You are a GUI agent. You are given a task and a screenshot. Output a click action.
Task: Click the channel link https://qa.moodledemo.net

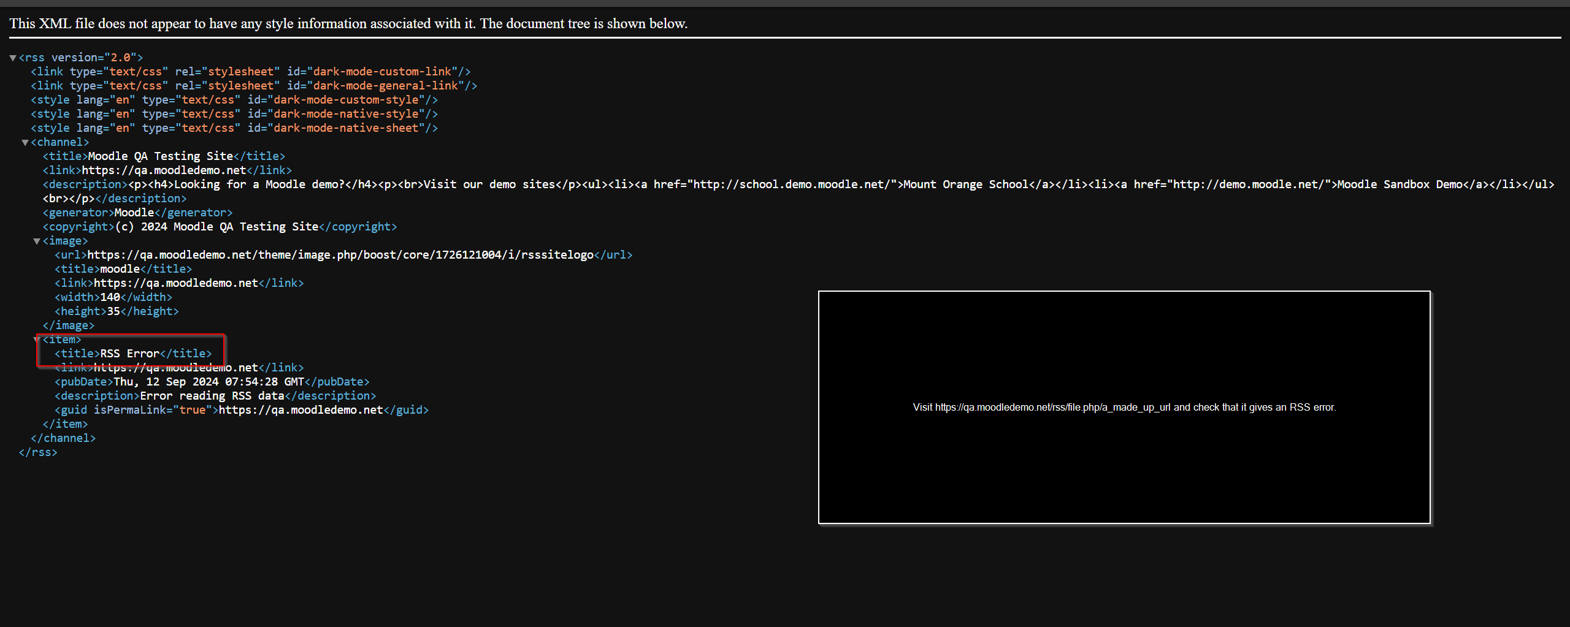coord(167,170)
